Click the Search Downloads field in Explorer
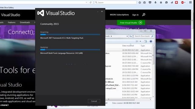Screen dimensions: 195x109 pos(142,36)
